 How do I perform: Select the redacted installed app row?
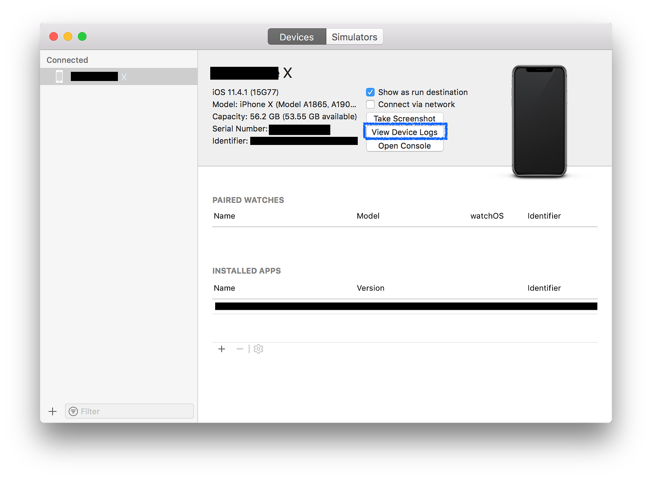click(405, 306)
